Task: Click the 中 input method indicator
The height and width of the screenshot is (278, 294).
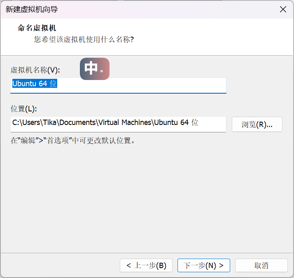Action: (x=95, y=69)
